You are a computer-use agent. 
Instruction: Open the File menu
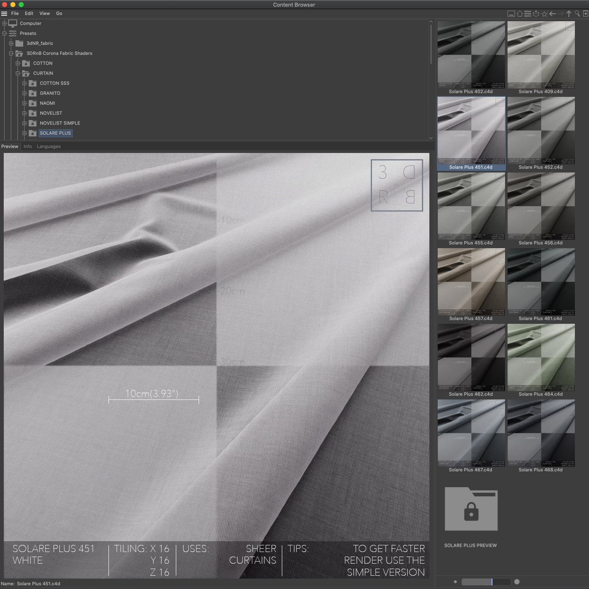coord(15,13)
